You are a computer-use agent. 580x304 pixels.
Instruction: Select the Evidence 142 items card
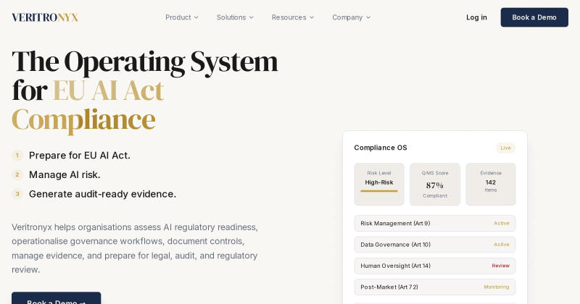tap(491, 184)
